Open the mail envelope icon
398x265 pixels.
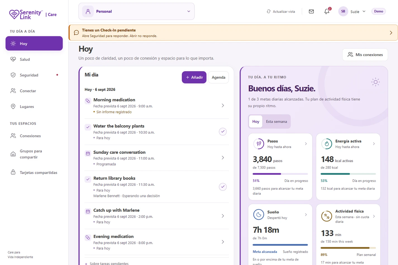tap(311, 11)
